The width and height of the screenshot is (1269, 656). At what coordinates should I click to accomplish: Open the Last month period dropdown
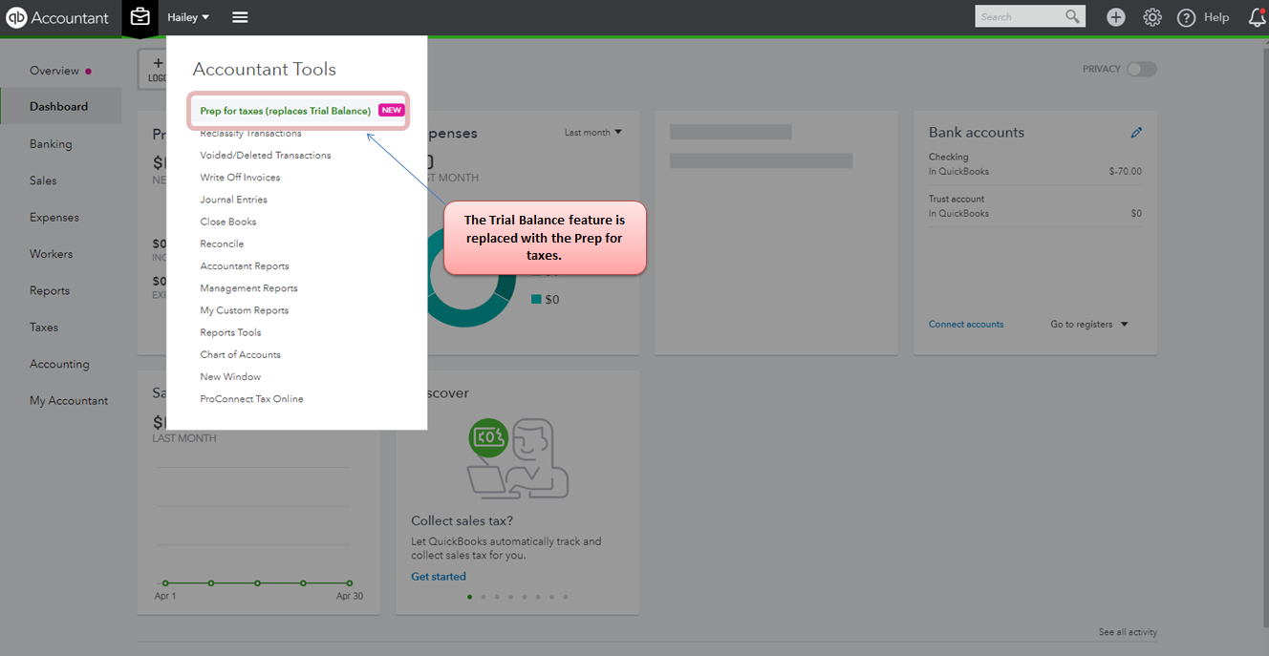click(x=593, y=133)
